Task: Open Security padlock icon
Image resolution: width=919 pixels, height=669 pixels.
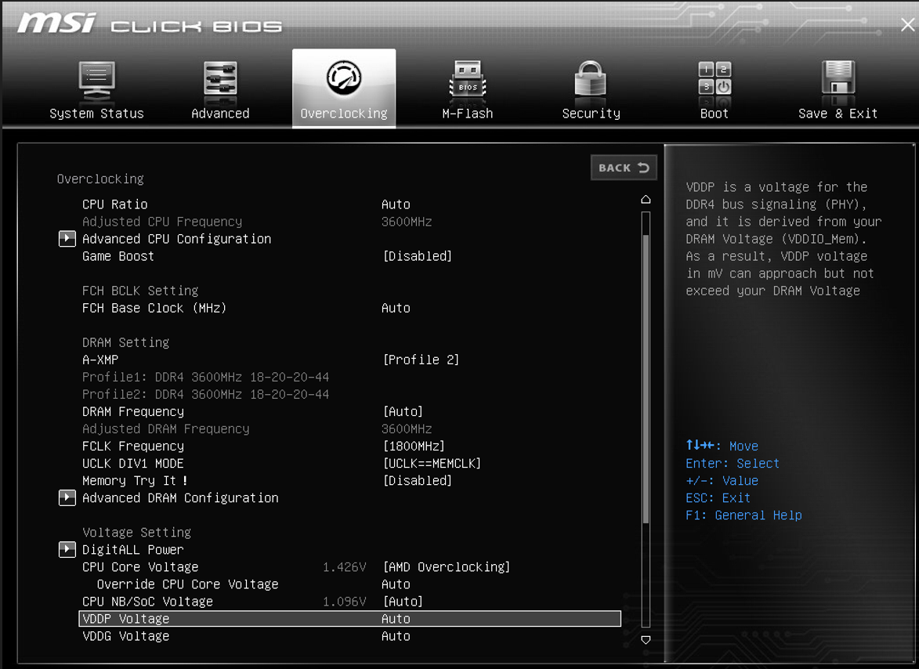Action: point(591,78)
